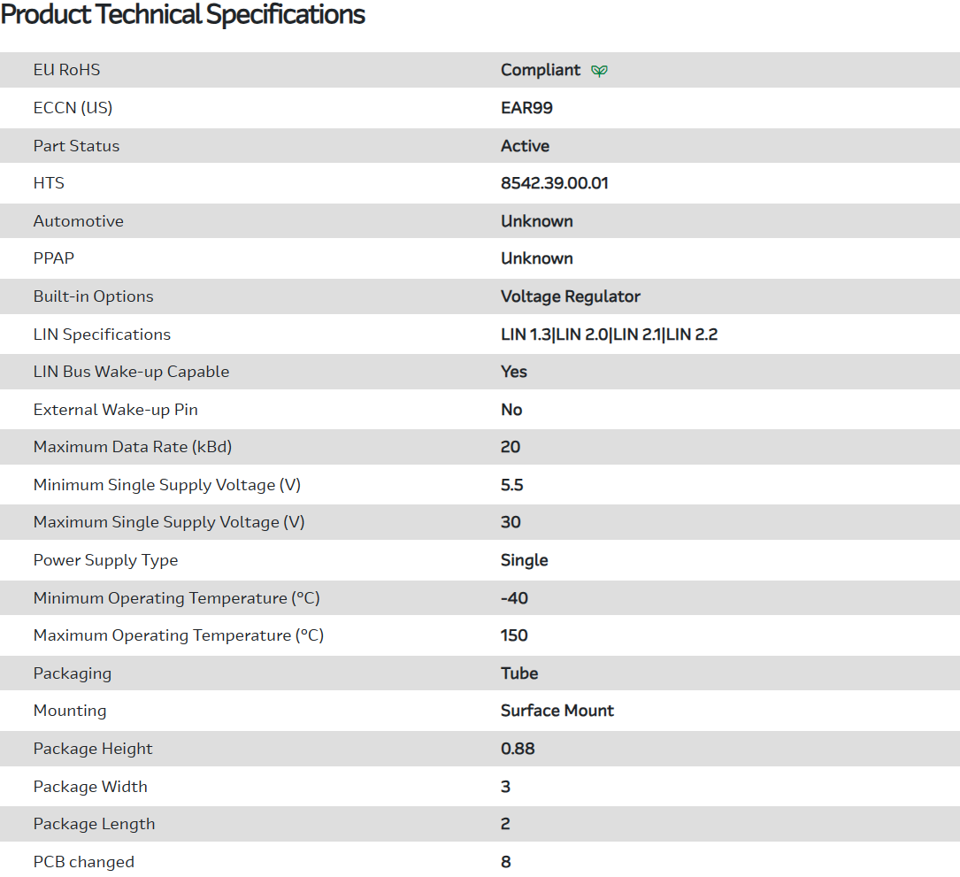Click the Package Height value 0.88
This screenshot has width=960, height=877.
[517, 749]
